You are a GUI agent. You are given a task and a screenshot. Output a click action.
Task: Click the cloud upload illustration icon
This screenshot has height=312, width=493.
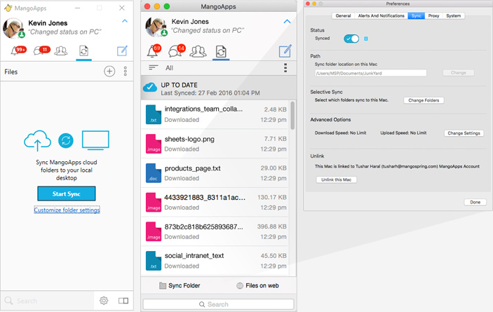(x=37, y=140)
